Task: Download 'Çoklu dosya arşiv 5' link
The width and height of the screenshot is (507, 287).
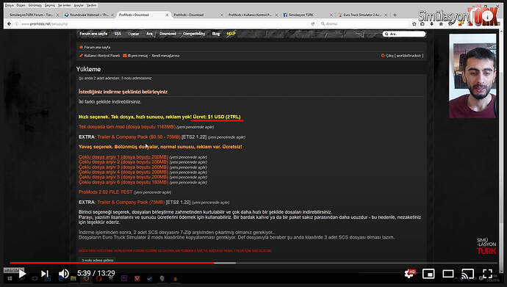Action: pyautogui.click(x=123, y=177)
